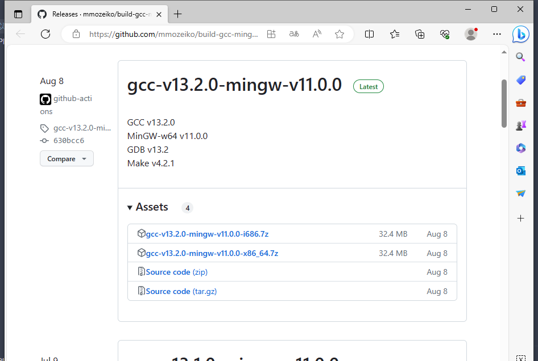Screen dimensions: 538x361
Task: Click the vertical page scrollbar thumb
Action: pyautogui.click(x=504, y=103)
